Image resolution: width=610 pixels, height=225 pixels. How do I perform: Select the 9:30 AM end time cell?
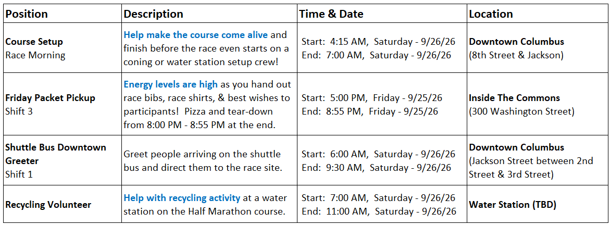coord(377,168)
